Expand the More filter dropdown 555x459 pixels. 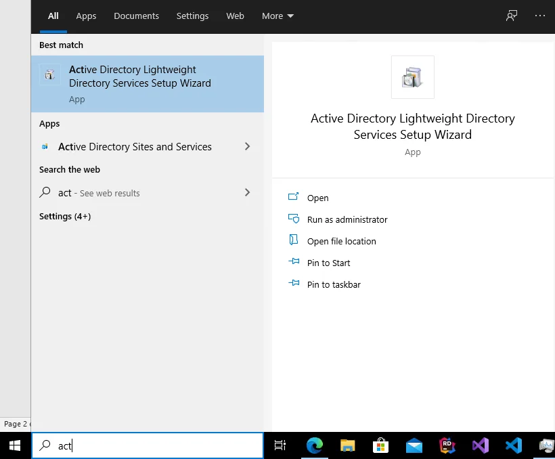coord(277,16)
